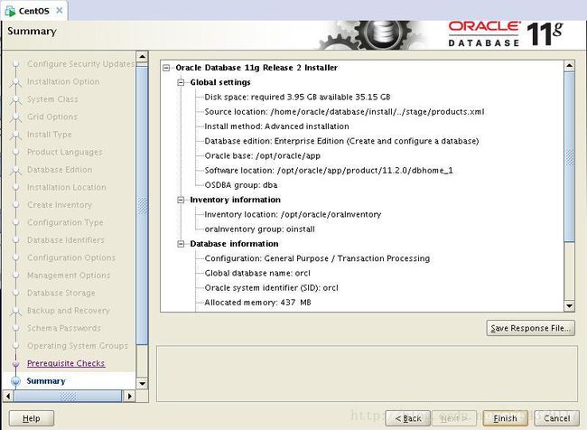
Task: Click the Configuration Options step
Action: pyautogui.click(x=71, y=257)
